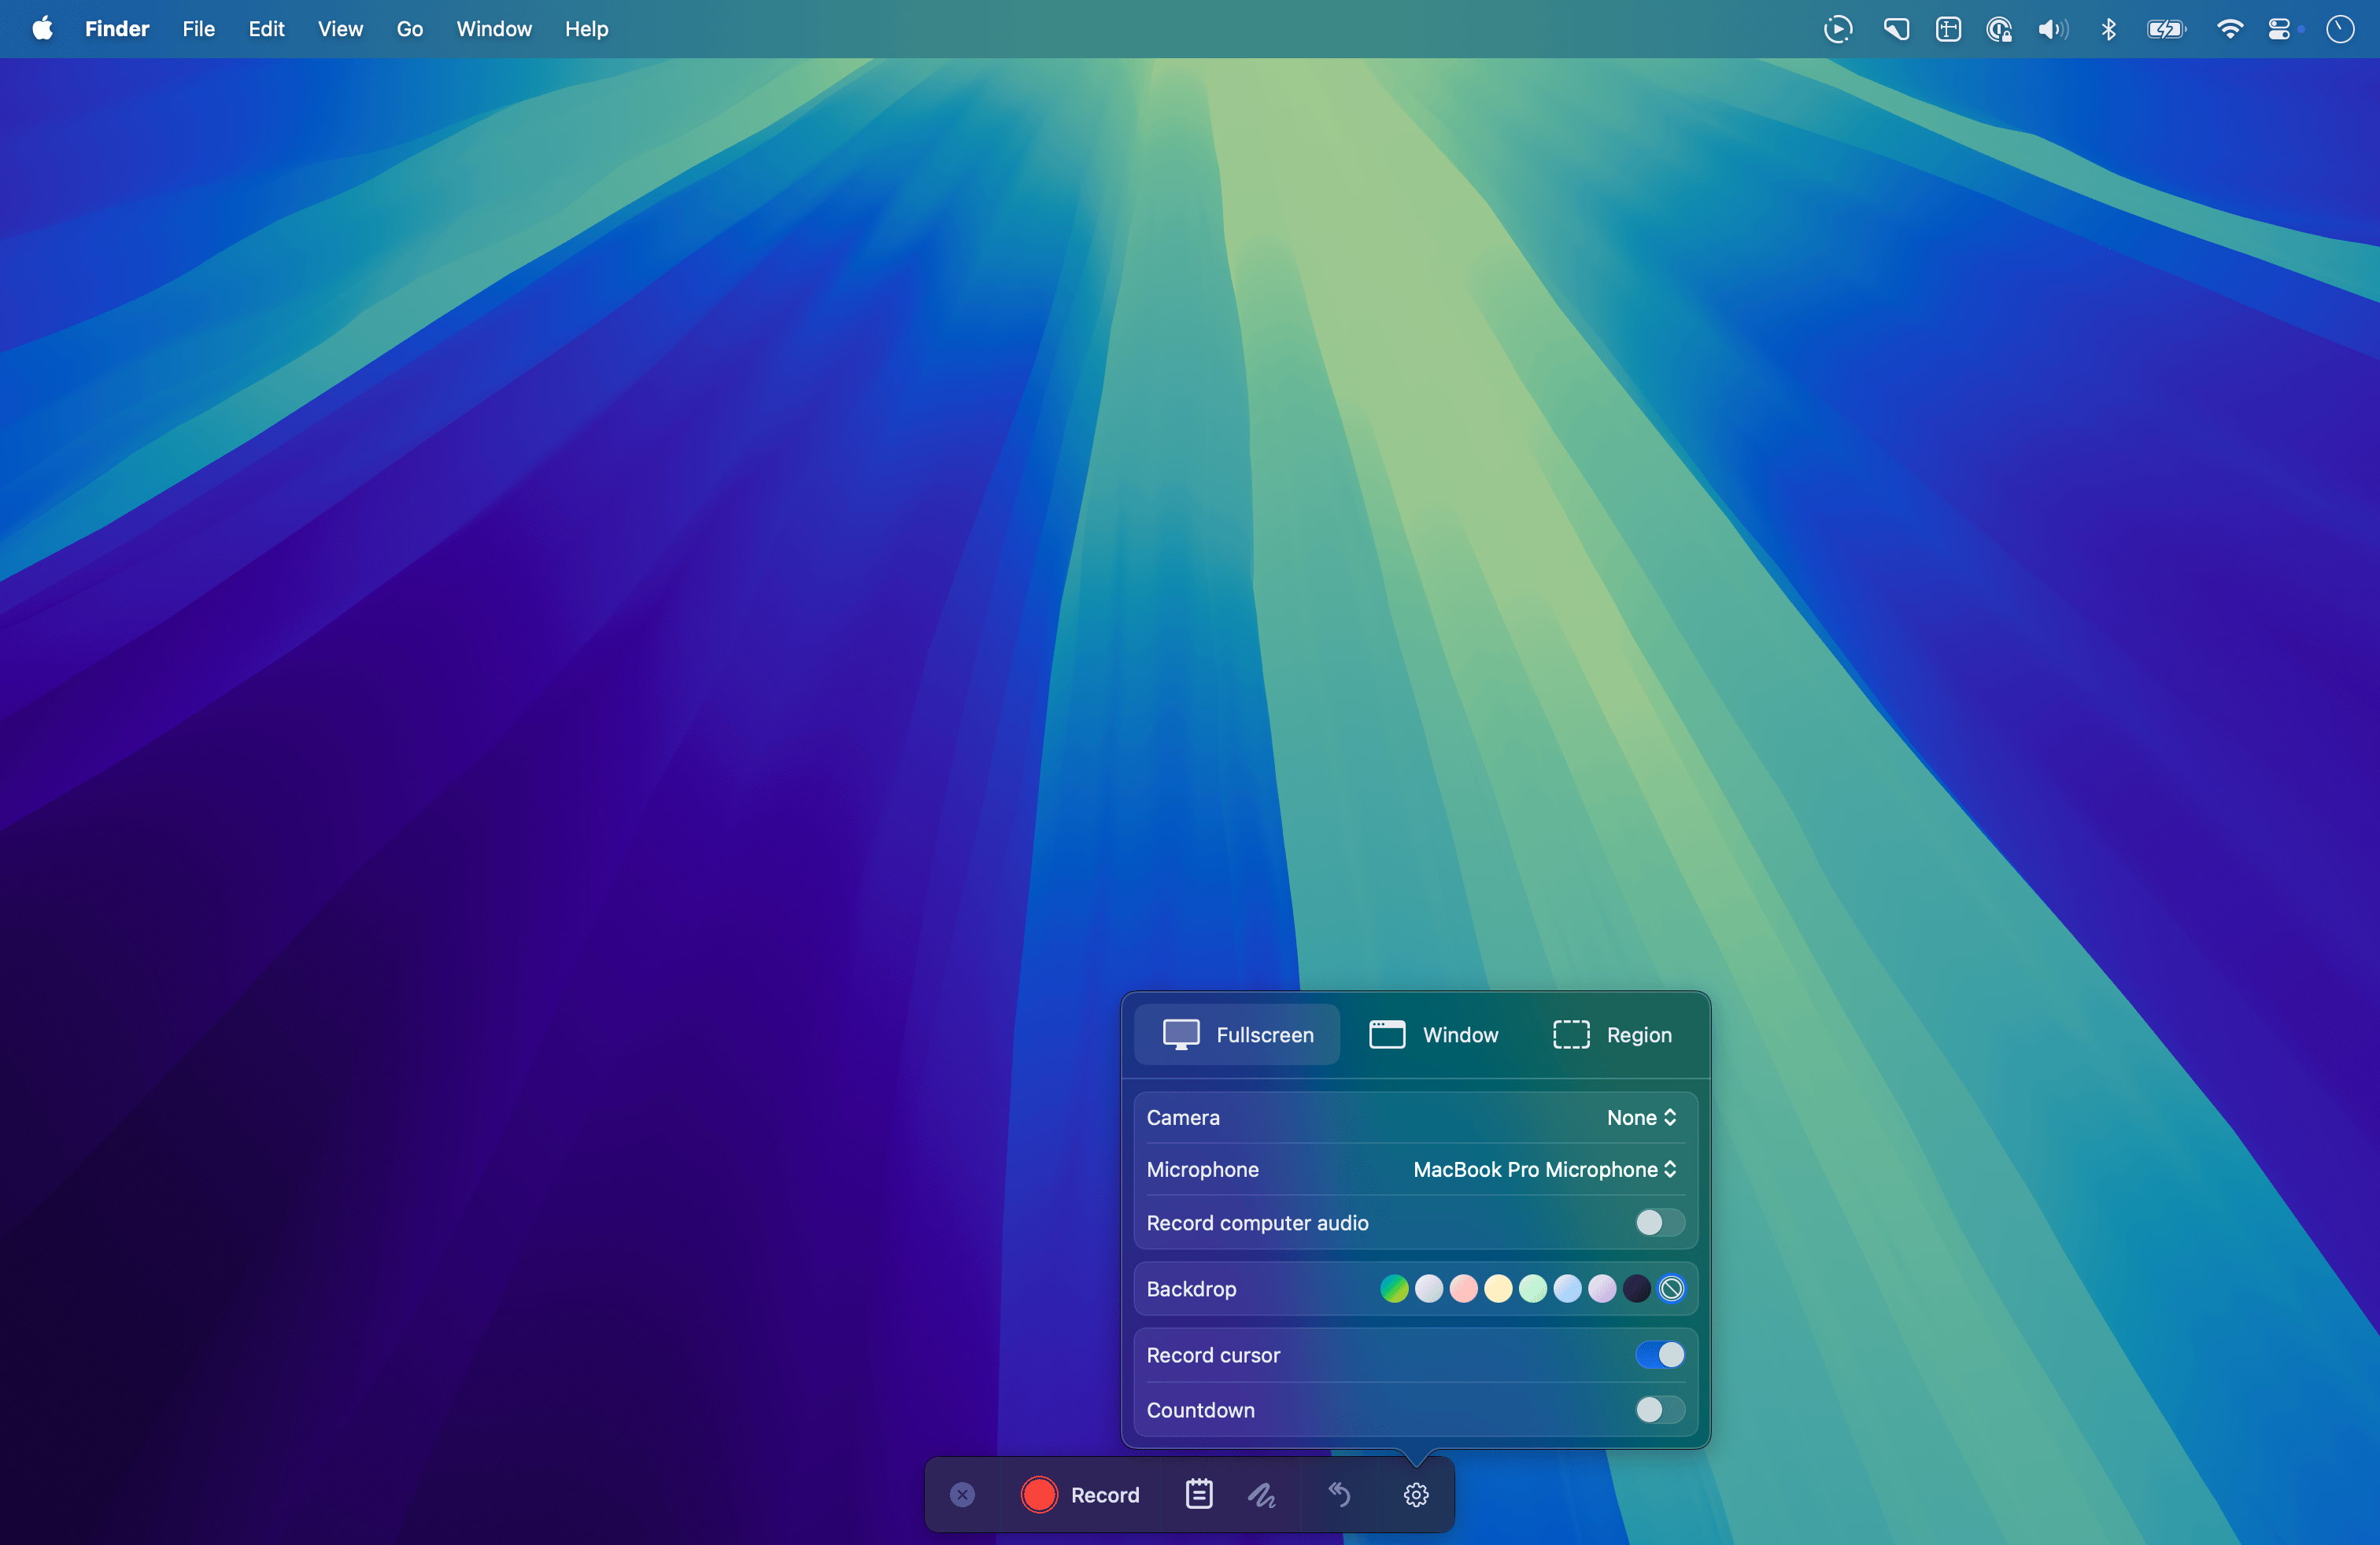Image resolution: width=2380 pixels, height=1545 pixels.
Task: Open the Wi-Fi menu from the menu bar
Action: (x=2230, y=29)
